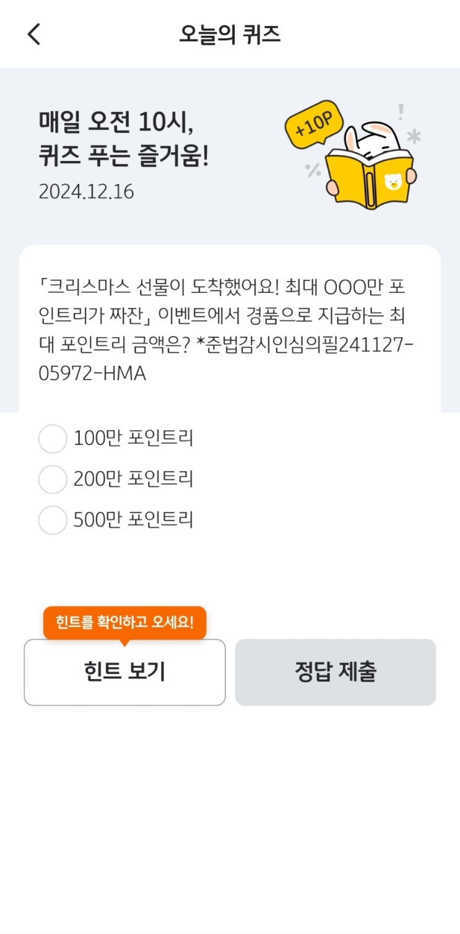The width and height of the screenshot is (460, 934).
Task: Click the date 2024.12.16
Action: (86, 191)
